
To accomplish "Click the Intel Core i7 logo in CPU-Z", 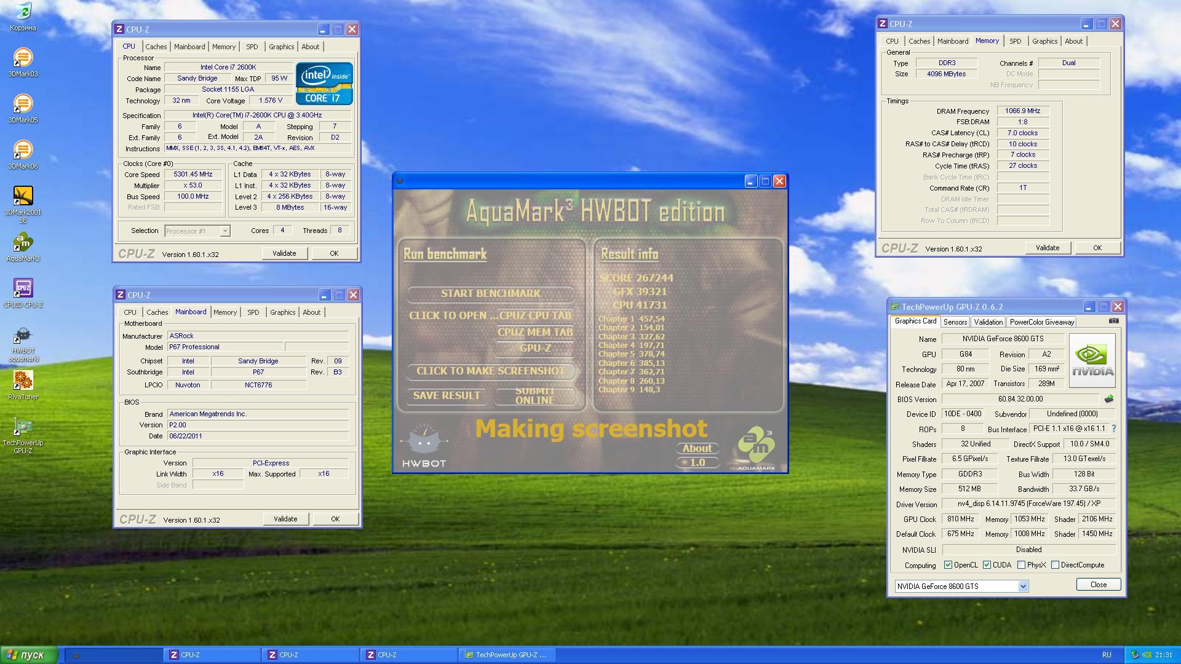I will (324, 83).
